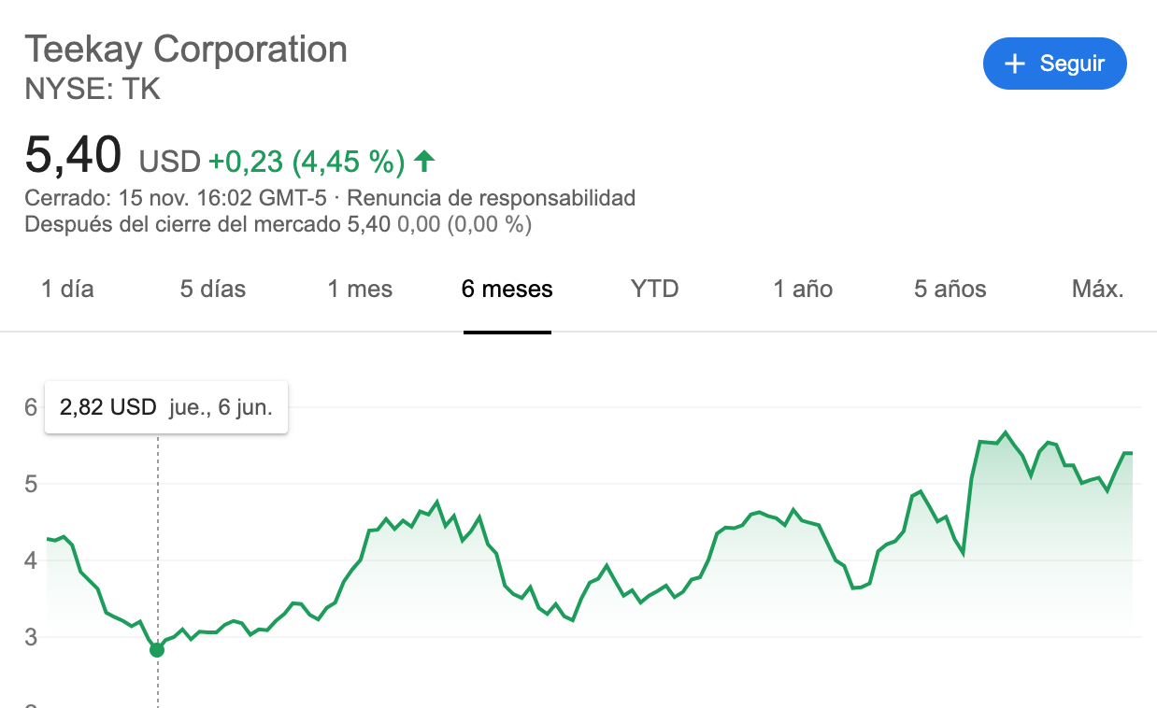Viewport: 1157px width, 708px height.
Task: Open the Renuncia de responsabilidad link
Action: point(492,198)
